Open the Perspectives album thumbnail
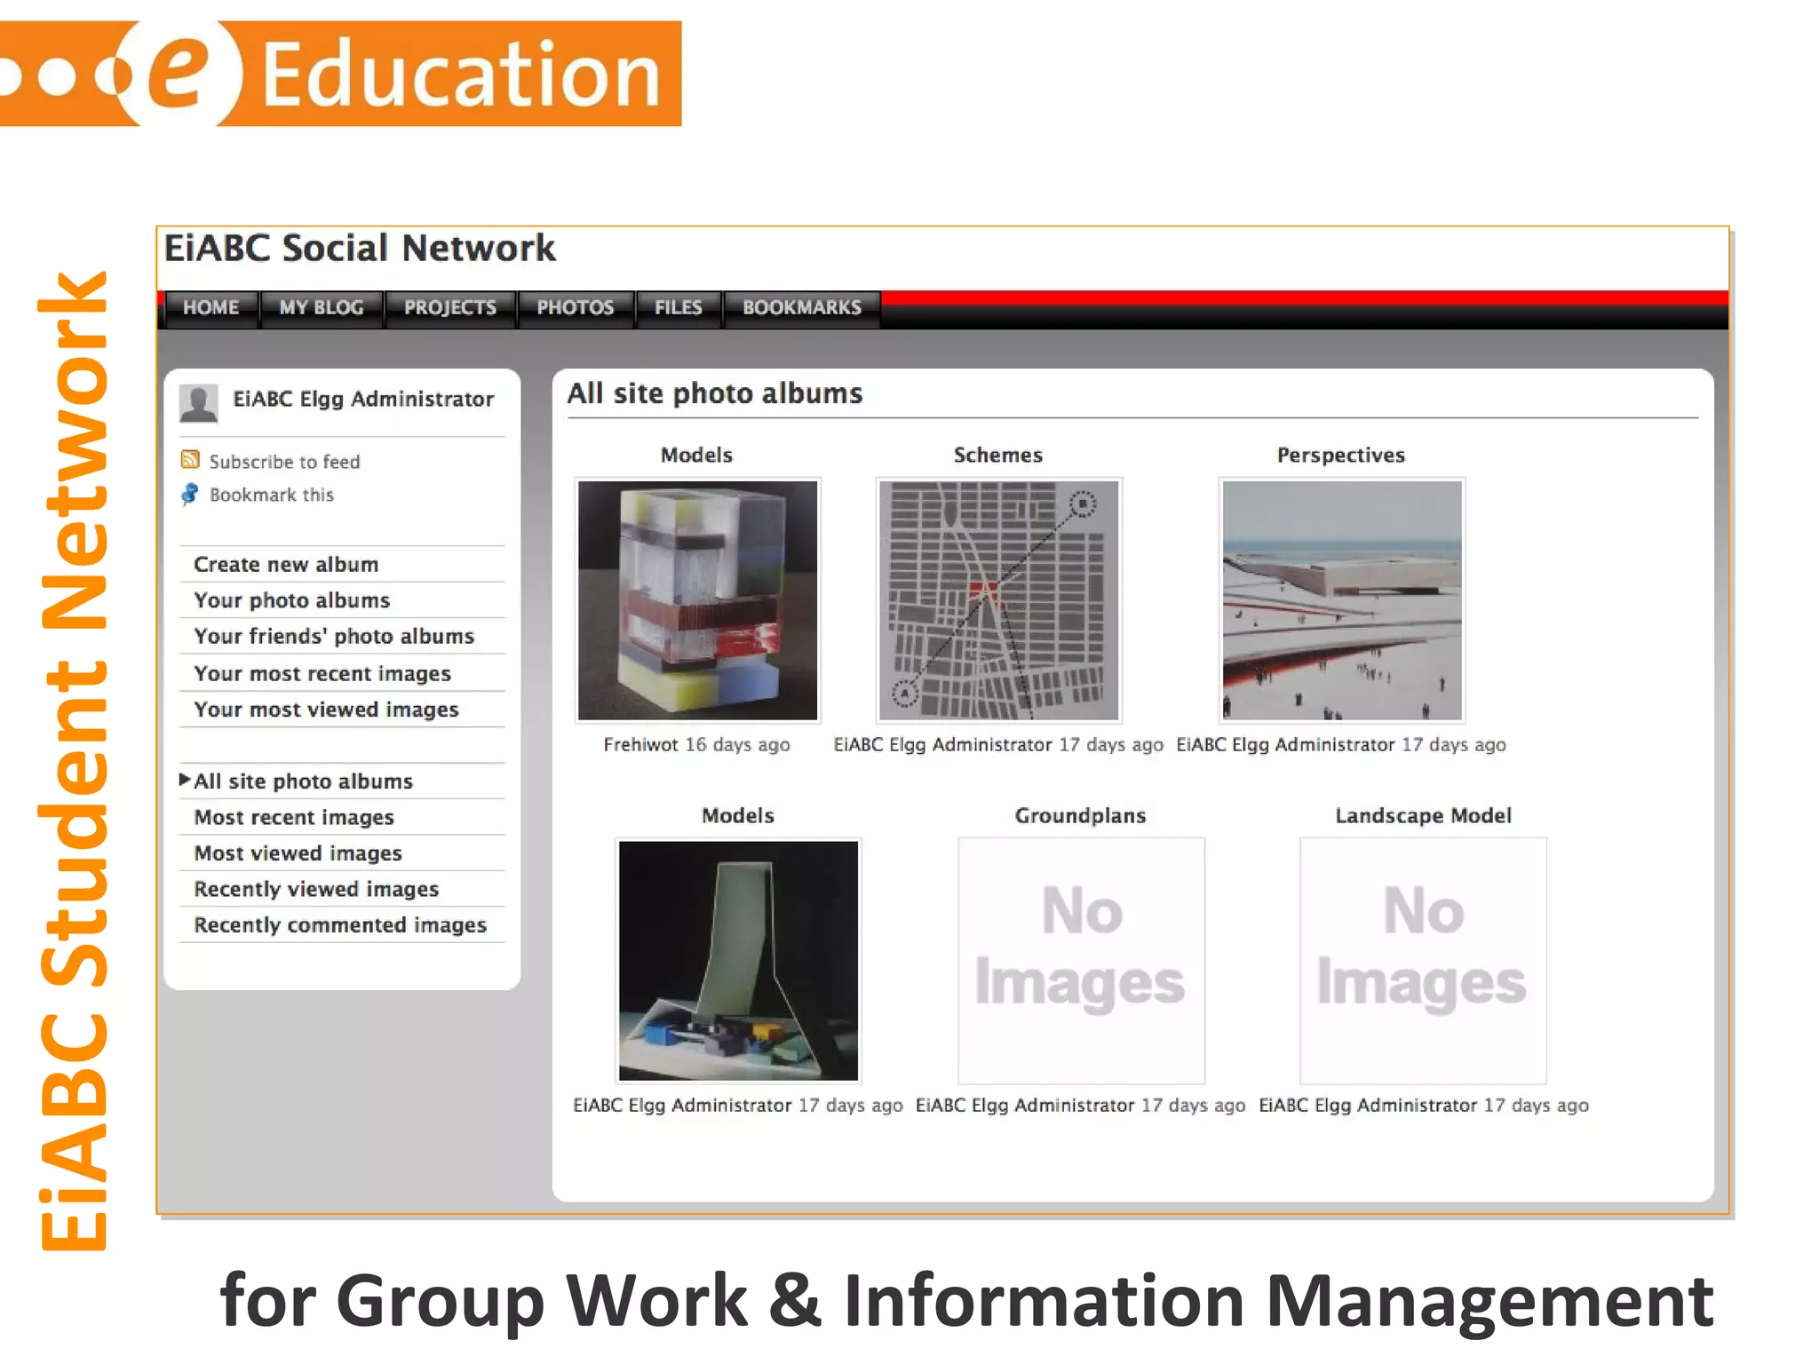Viewport: 1819px width, 1364px height. pyautogui.click(x=1342, y=600)
